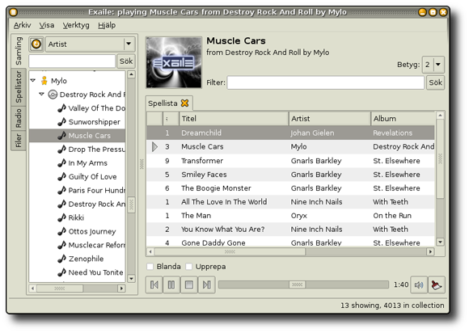Stop playback with the stop button
The image size is (469, 333).
pyautogui.click(x=189, y=285)
